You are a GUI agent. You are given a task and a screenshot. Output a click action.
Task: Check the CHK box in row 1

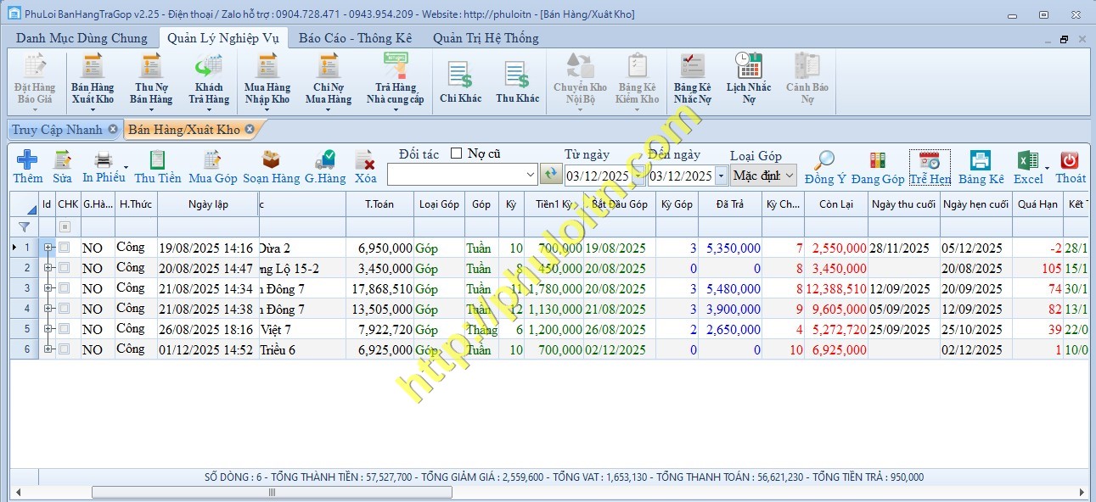click(65, 248)
